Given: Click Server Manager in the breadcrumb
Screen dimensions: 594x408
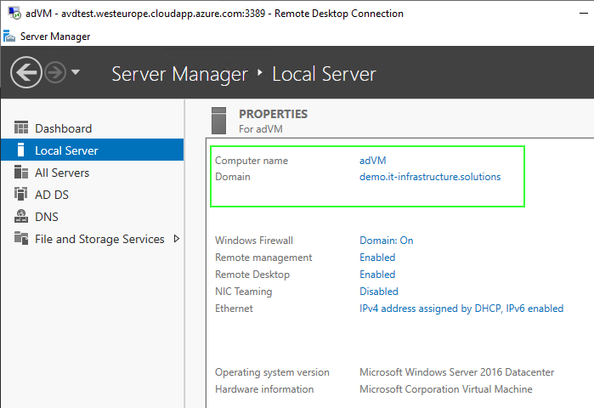Looking at the screenshot, I should pyautogui.click(x=179, y=73).
